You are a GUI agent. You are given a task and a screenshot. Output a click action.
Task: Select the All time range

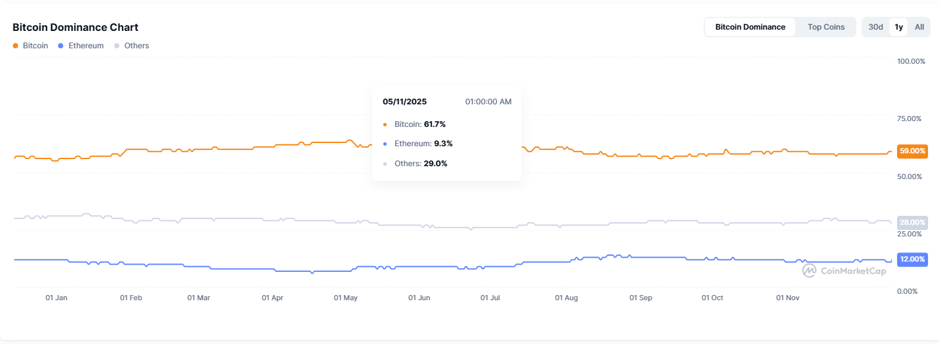point(919,27)
